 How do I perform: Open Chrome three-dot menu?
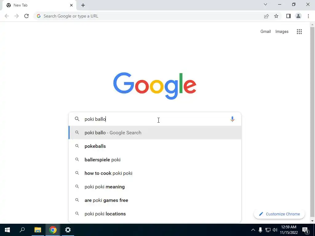(x=308, y=16)
